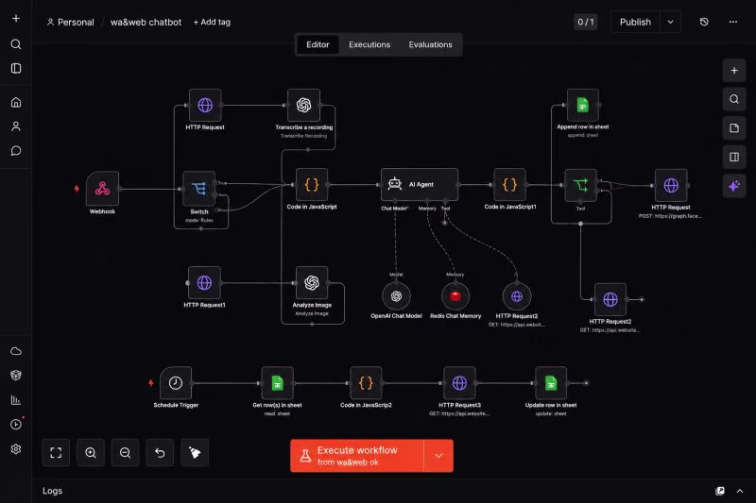This screenshot has height=503, width=756.
Task: Open canvas node search on right panel
Action: (734, 99)
